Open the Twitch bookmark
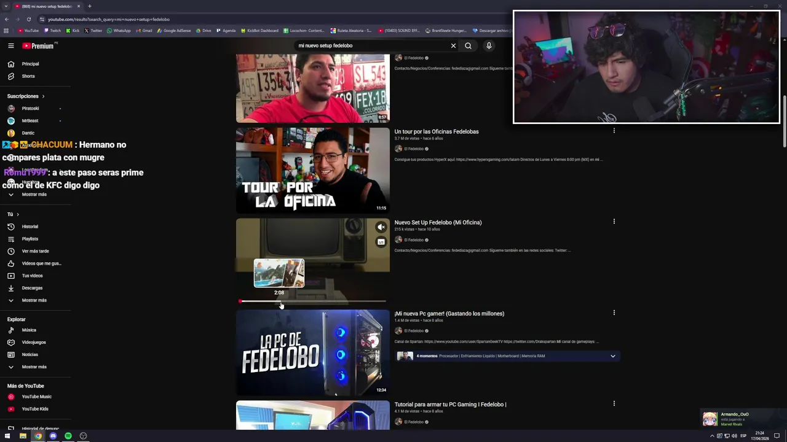 [52, 30]
